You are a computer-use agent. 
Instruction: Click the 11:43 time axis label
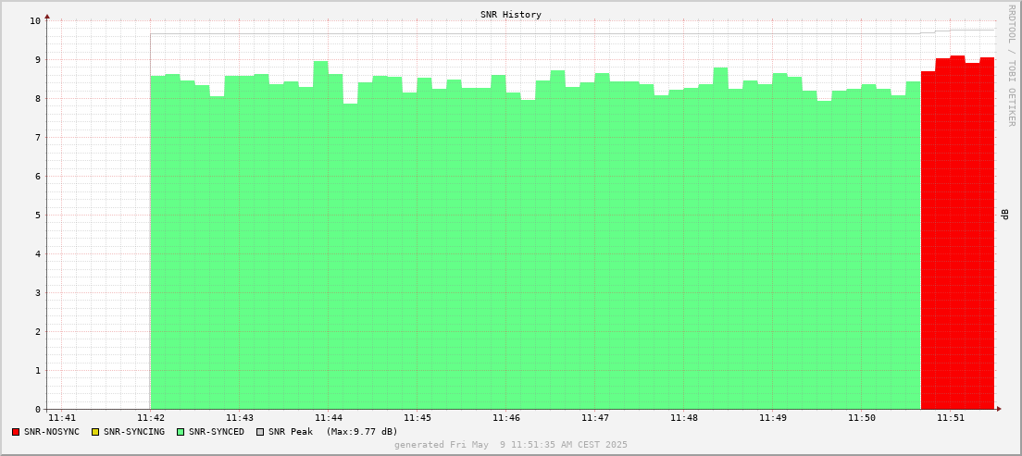239,417
